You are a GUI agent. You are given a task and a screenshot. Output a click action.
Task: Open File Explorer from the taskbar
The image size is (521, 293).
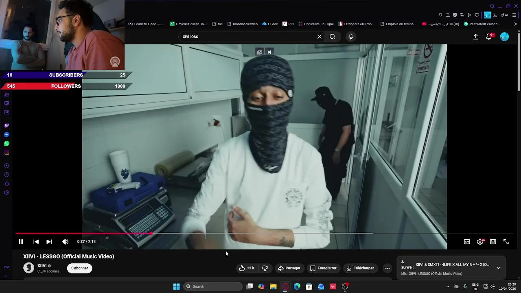pos(273,286)
